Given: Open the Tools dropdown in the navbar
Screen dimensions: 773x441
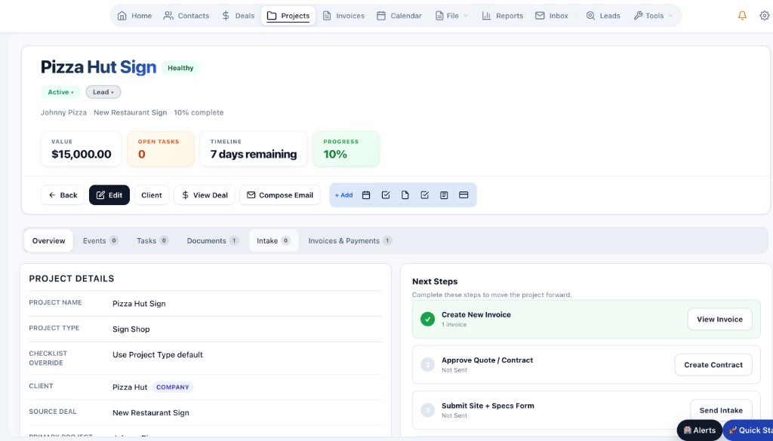Looking at the screenshot, I should (654, 14).
